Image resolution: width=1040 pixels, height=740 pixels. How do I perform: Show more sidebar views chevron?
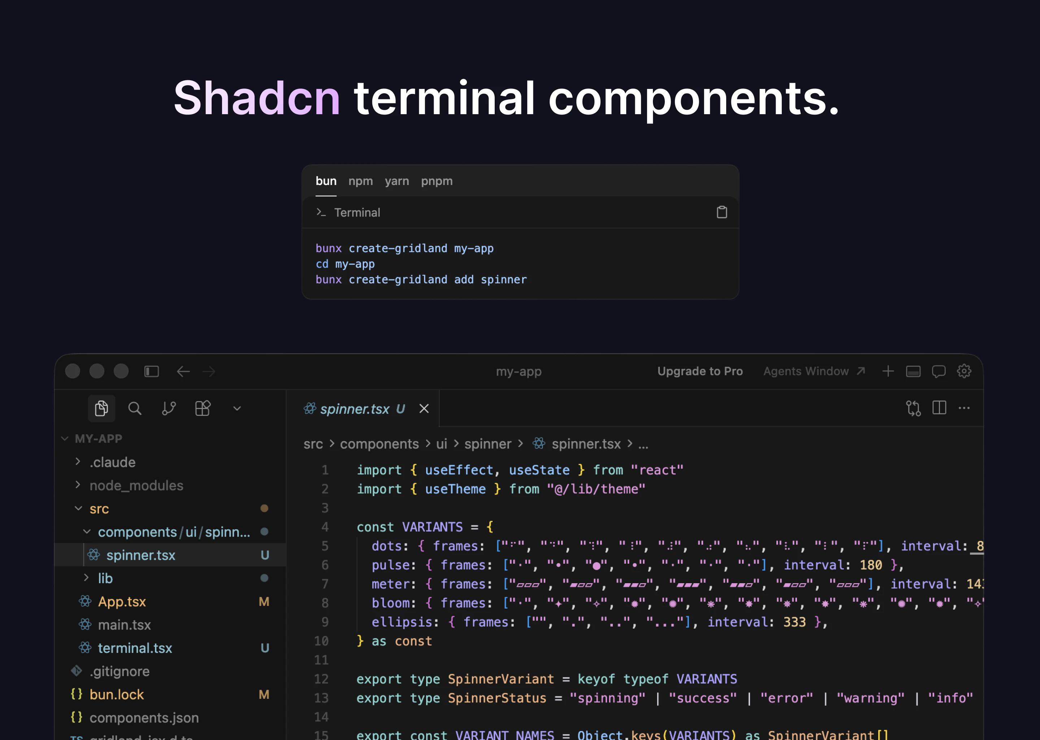click(x=237, y=408)
